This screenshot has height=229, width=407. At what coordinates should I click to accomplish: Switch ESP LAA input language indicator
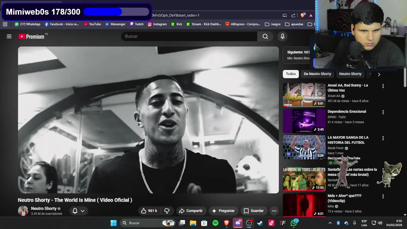tap(364, 223)
